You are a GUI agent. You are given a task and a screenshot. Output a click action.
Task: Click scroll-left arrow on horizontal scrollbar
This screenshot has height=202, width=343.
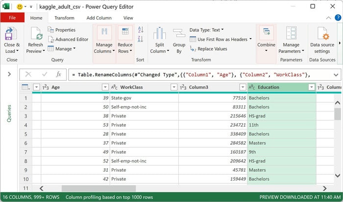pyautogui.click(x=41, y=188)
